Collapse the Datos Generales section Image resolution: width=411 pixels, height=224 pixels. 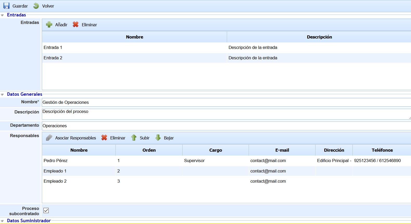[2, 94]
